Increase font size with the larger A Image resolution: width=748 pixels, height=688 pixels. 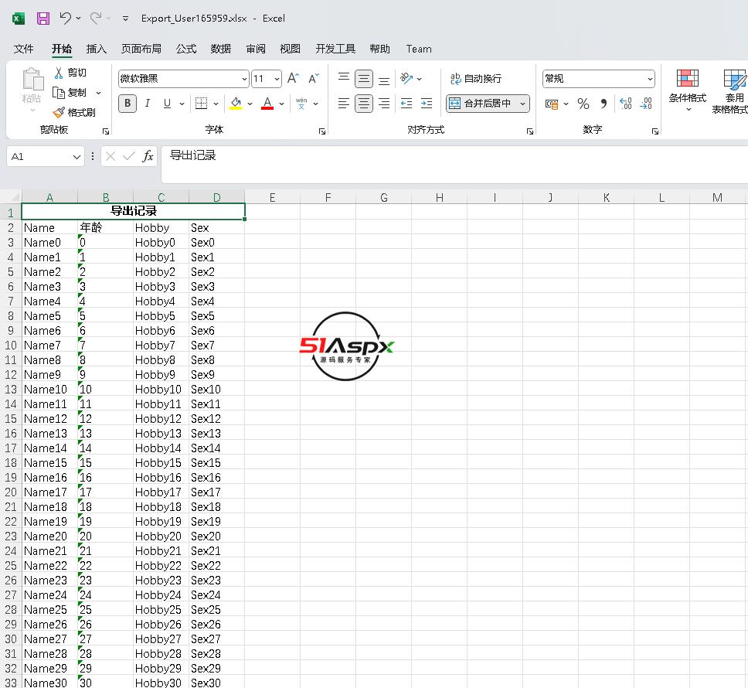(x=293, y=78)
